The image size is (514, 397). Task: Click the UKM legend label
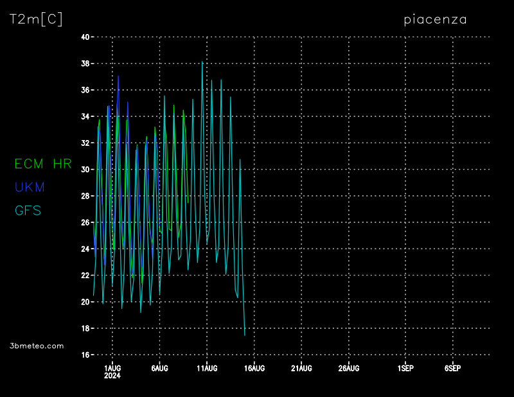coord(30,187)
